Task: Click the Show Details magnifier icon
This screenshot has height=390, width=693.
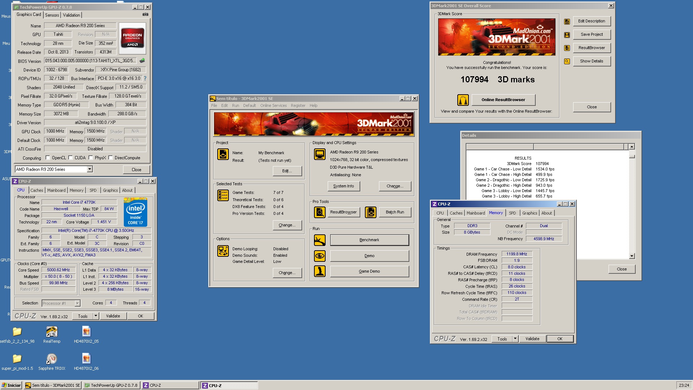Action: [567, 61]
